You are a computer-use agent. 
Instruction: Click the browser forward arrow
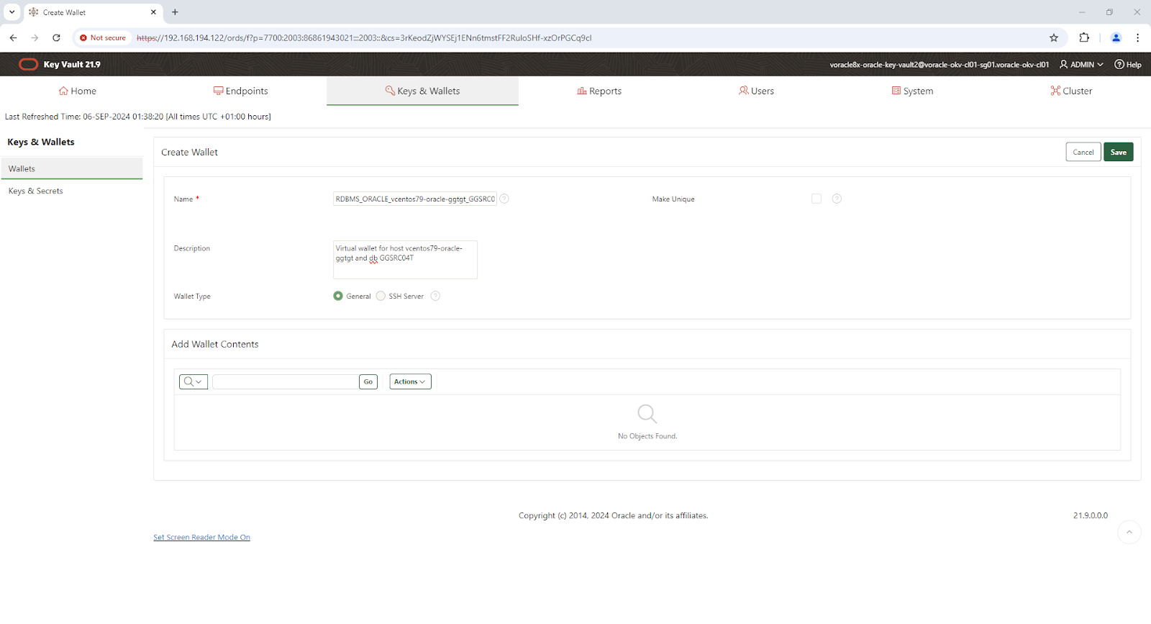tap(35, 37)
